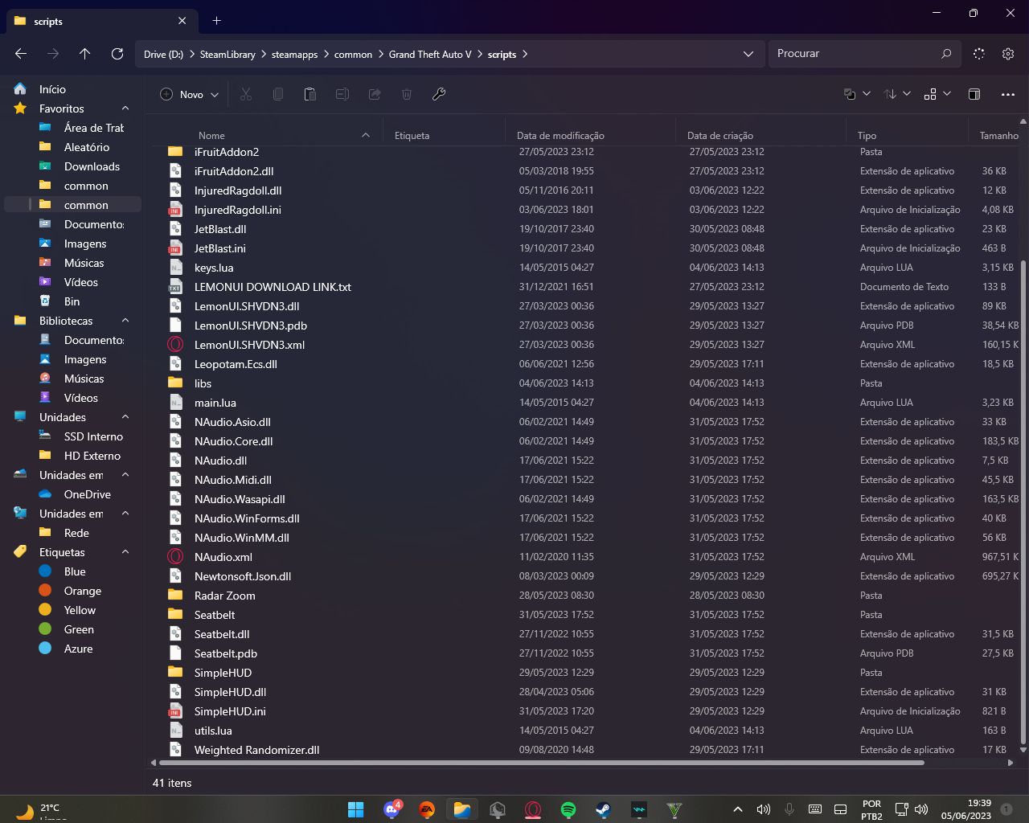Expand the address bar history dropdown
Image resolution: width=1029 pixels, height=823 pixels.
point(748,54)
